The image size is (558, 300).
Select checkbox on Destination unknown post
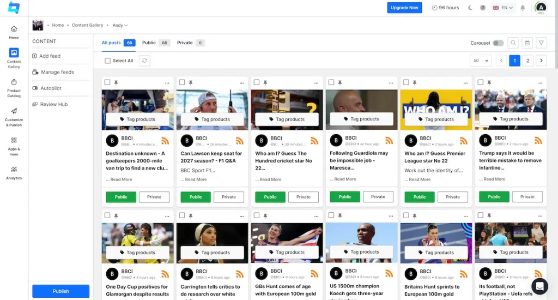click(107, 82)
